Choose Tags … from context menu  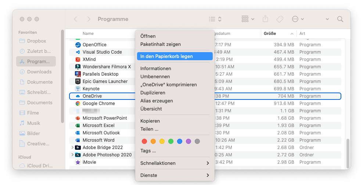175,151
